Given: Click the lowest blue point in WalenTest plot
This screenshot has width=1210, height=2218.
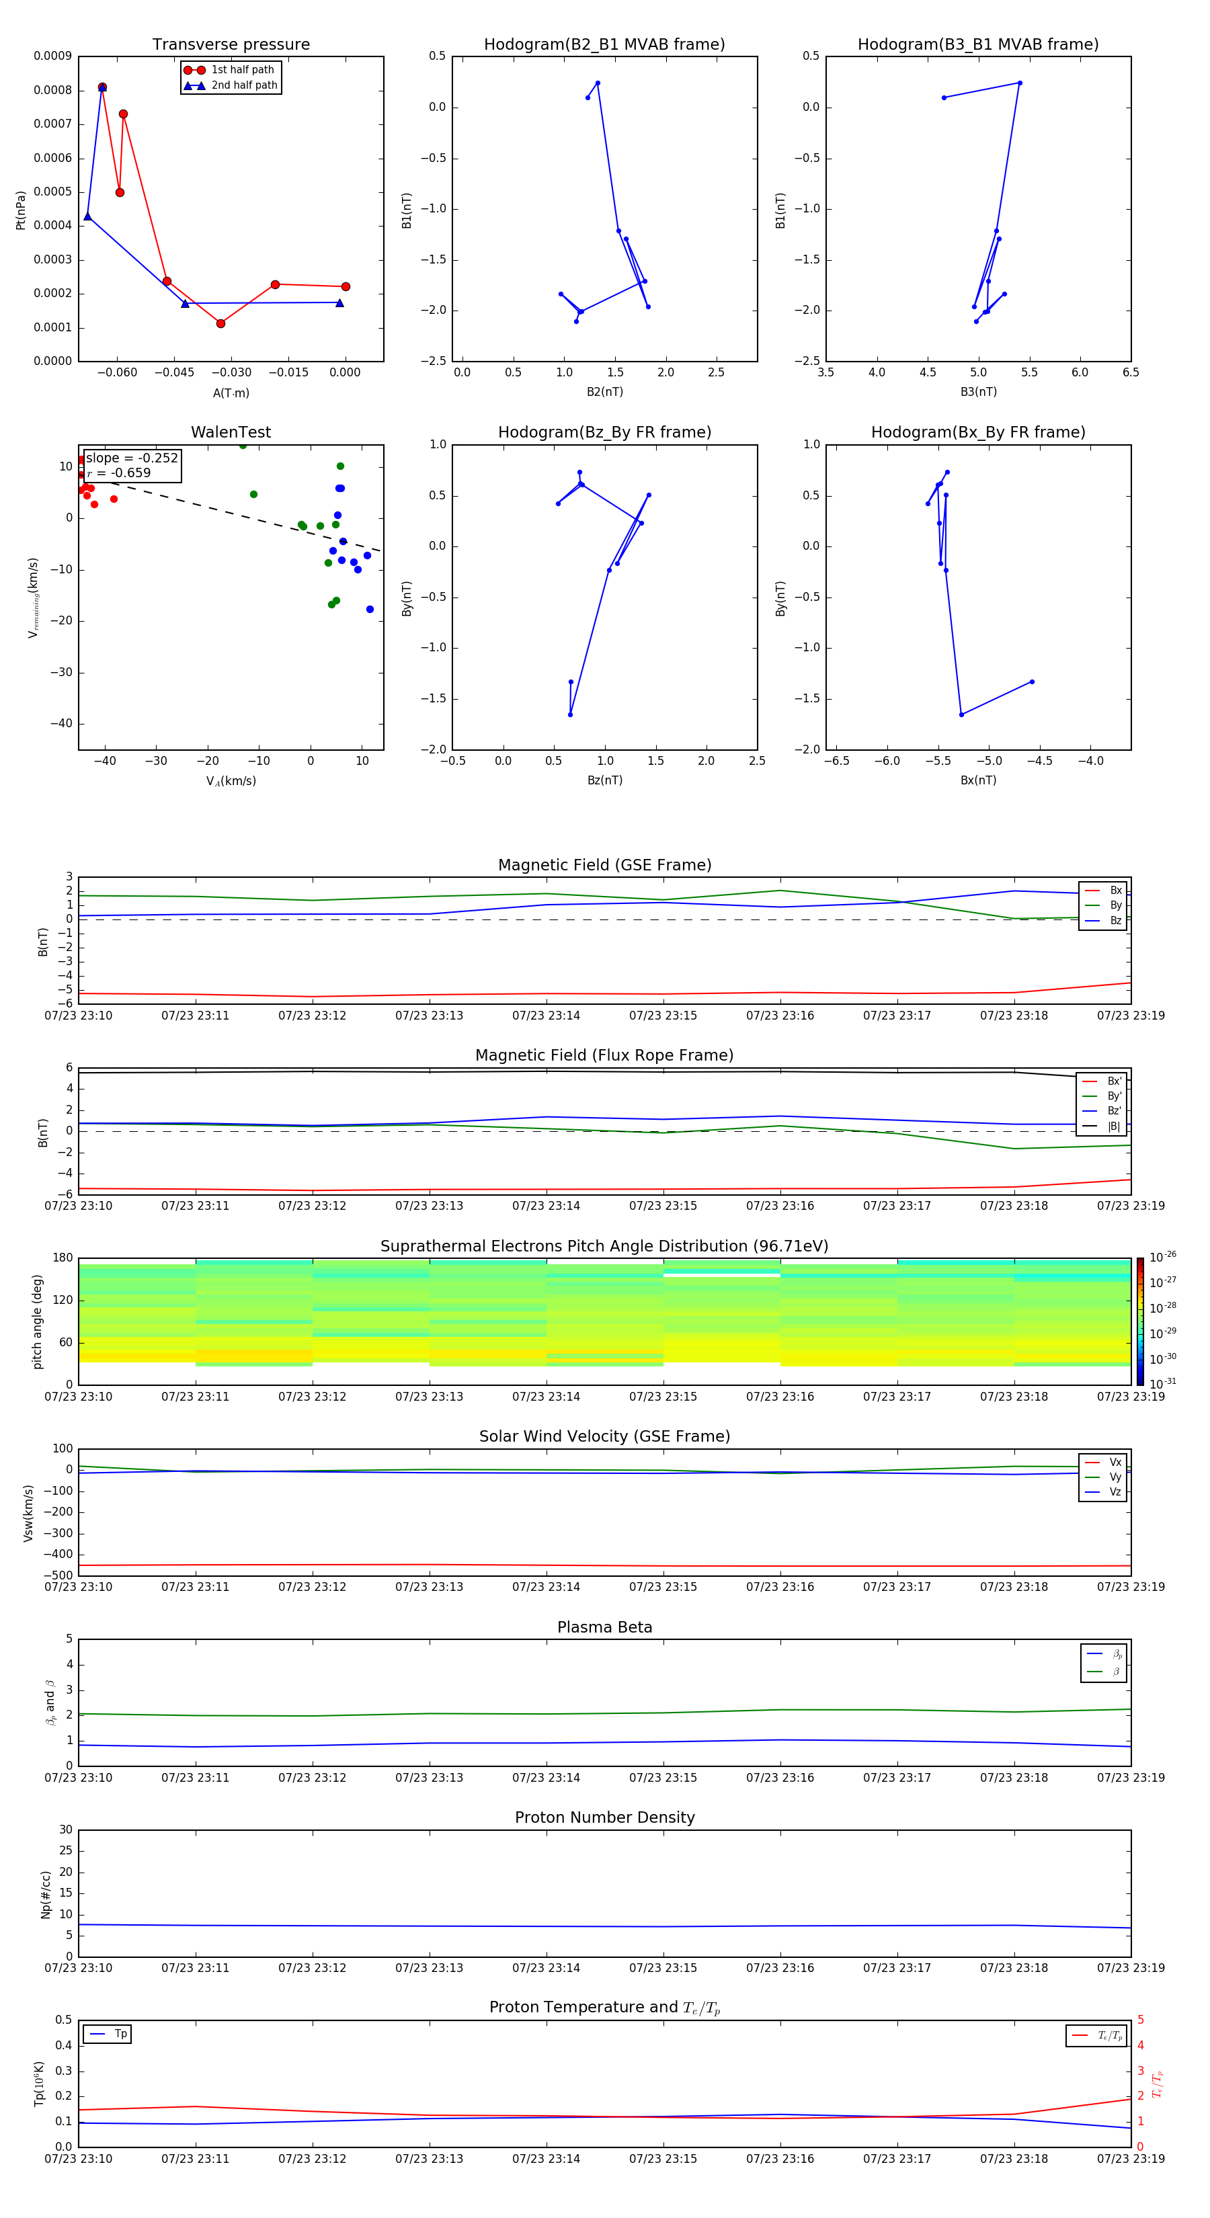Looking at the screenshot, I should click(x=370, y=609).
